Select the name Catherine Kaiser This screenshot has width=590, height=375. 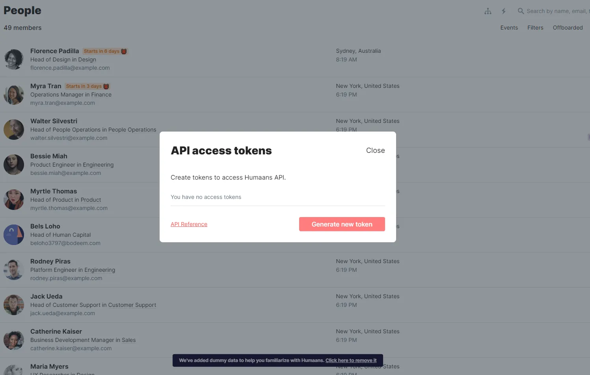(56, 331)
